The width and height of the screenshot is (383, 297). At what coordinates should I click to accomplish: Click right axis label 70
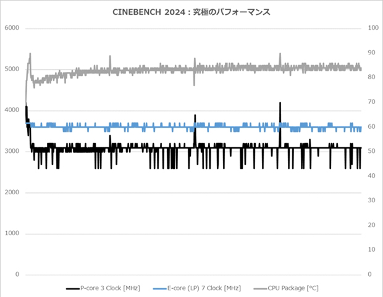coord(371,101)
